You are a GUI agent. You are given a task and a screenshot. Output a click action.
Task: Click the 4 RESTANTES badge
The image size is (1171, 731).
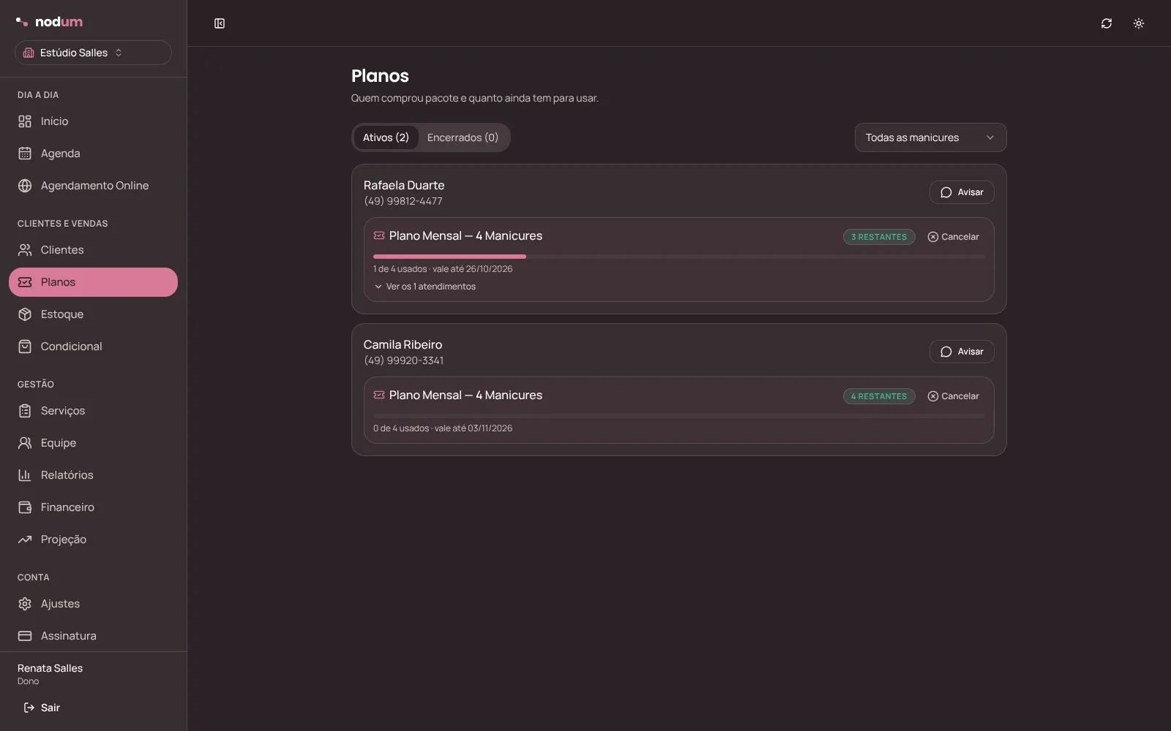click(879, 396)
